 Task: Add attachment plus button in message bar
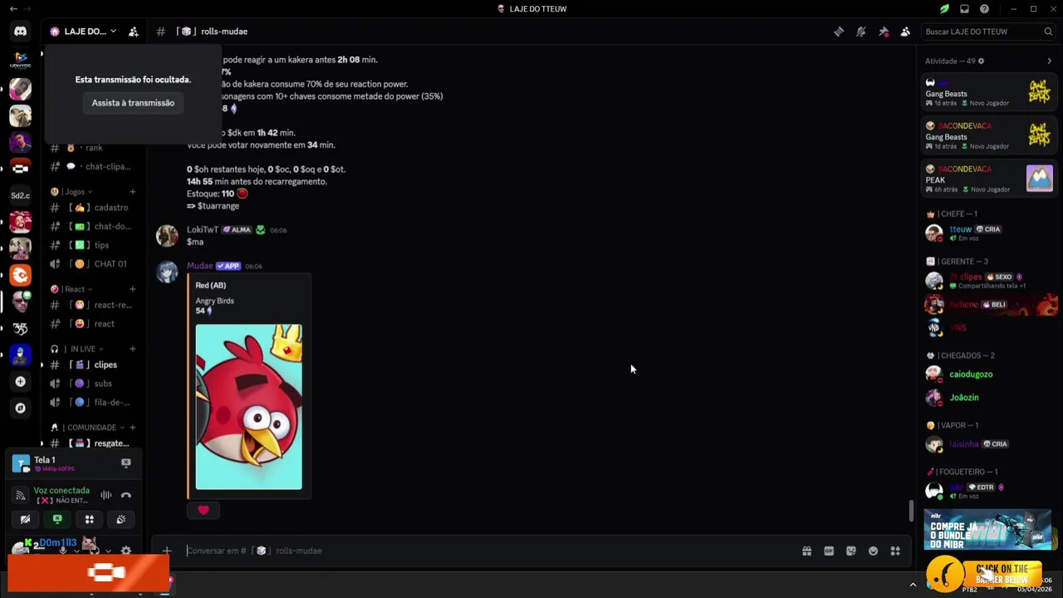pos(167,551)
